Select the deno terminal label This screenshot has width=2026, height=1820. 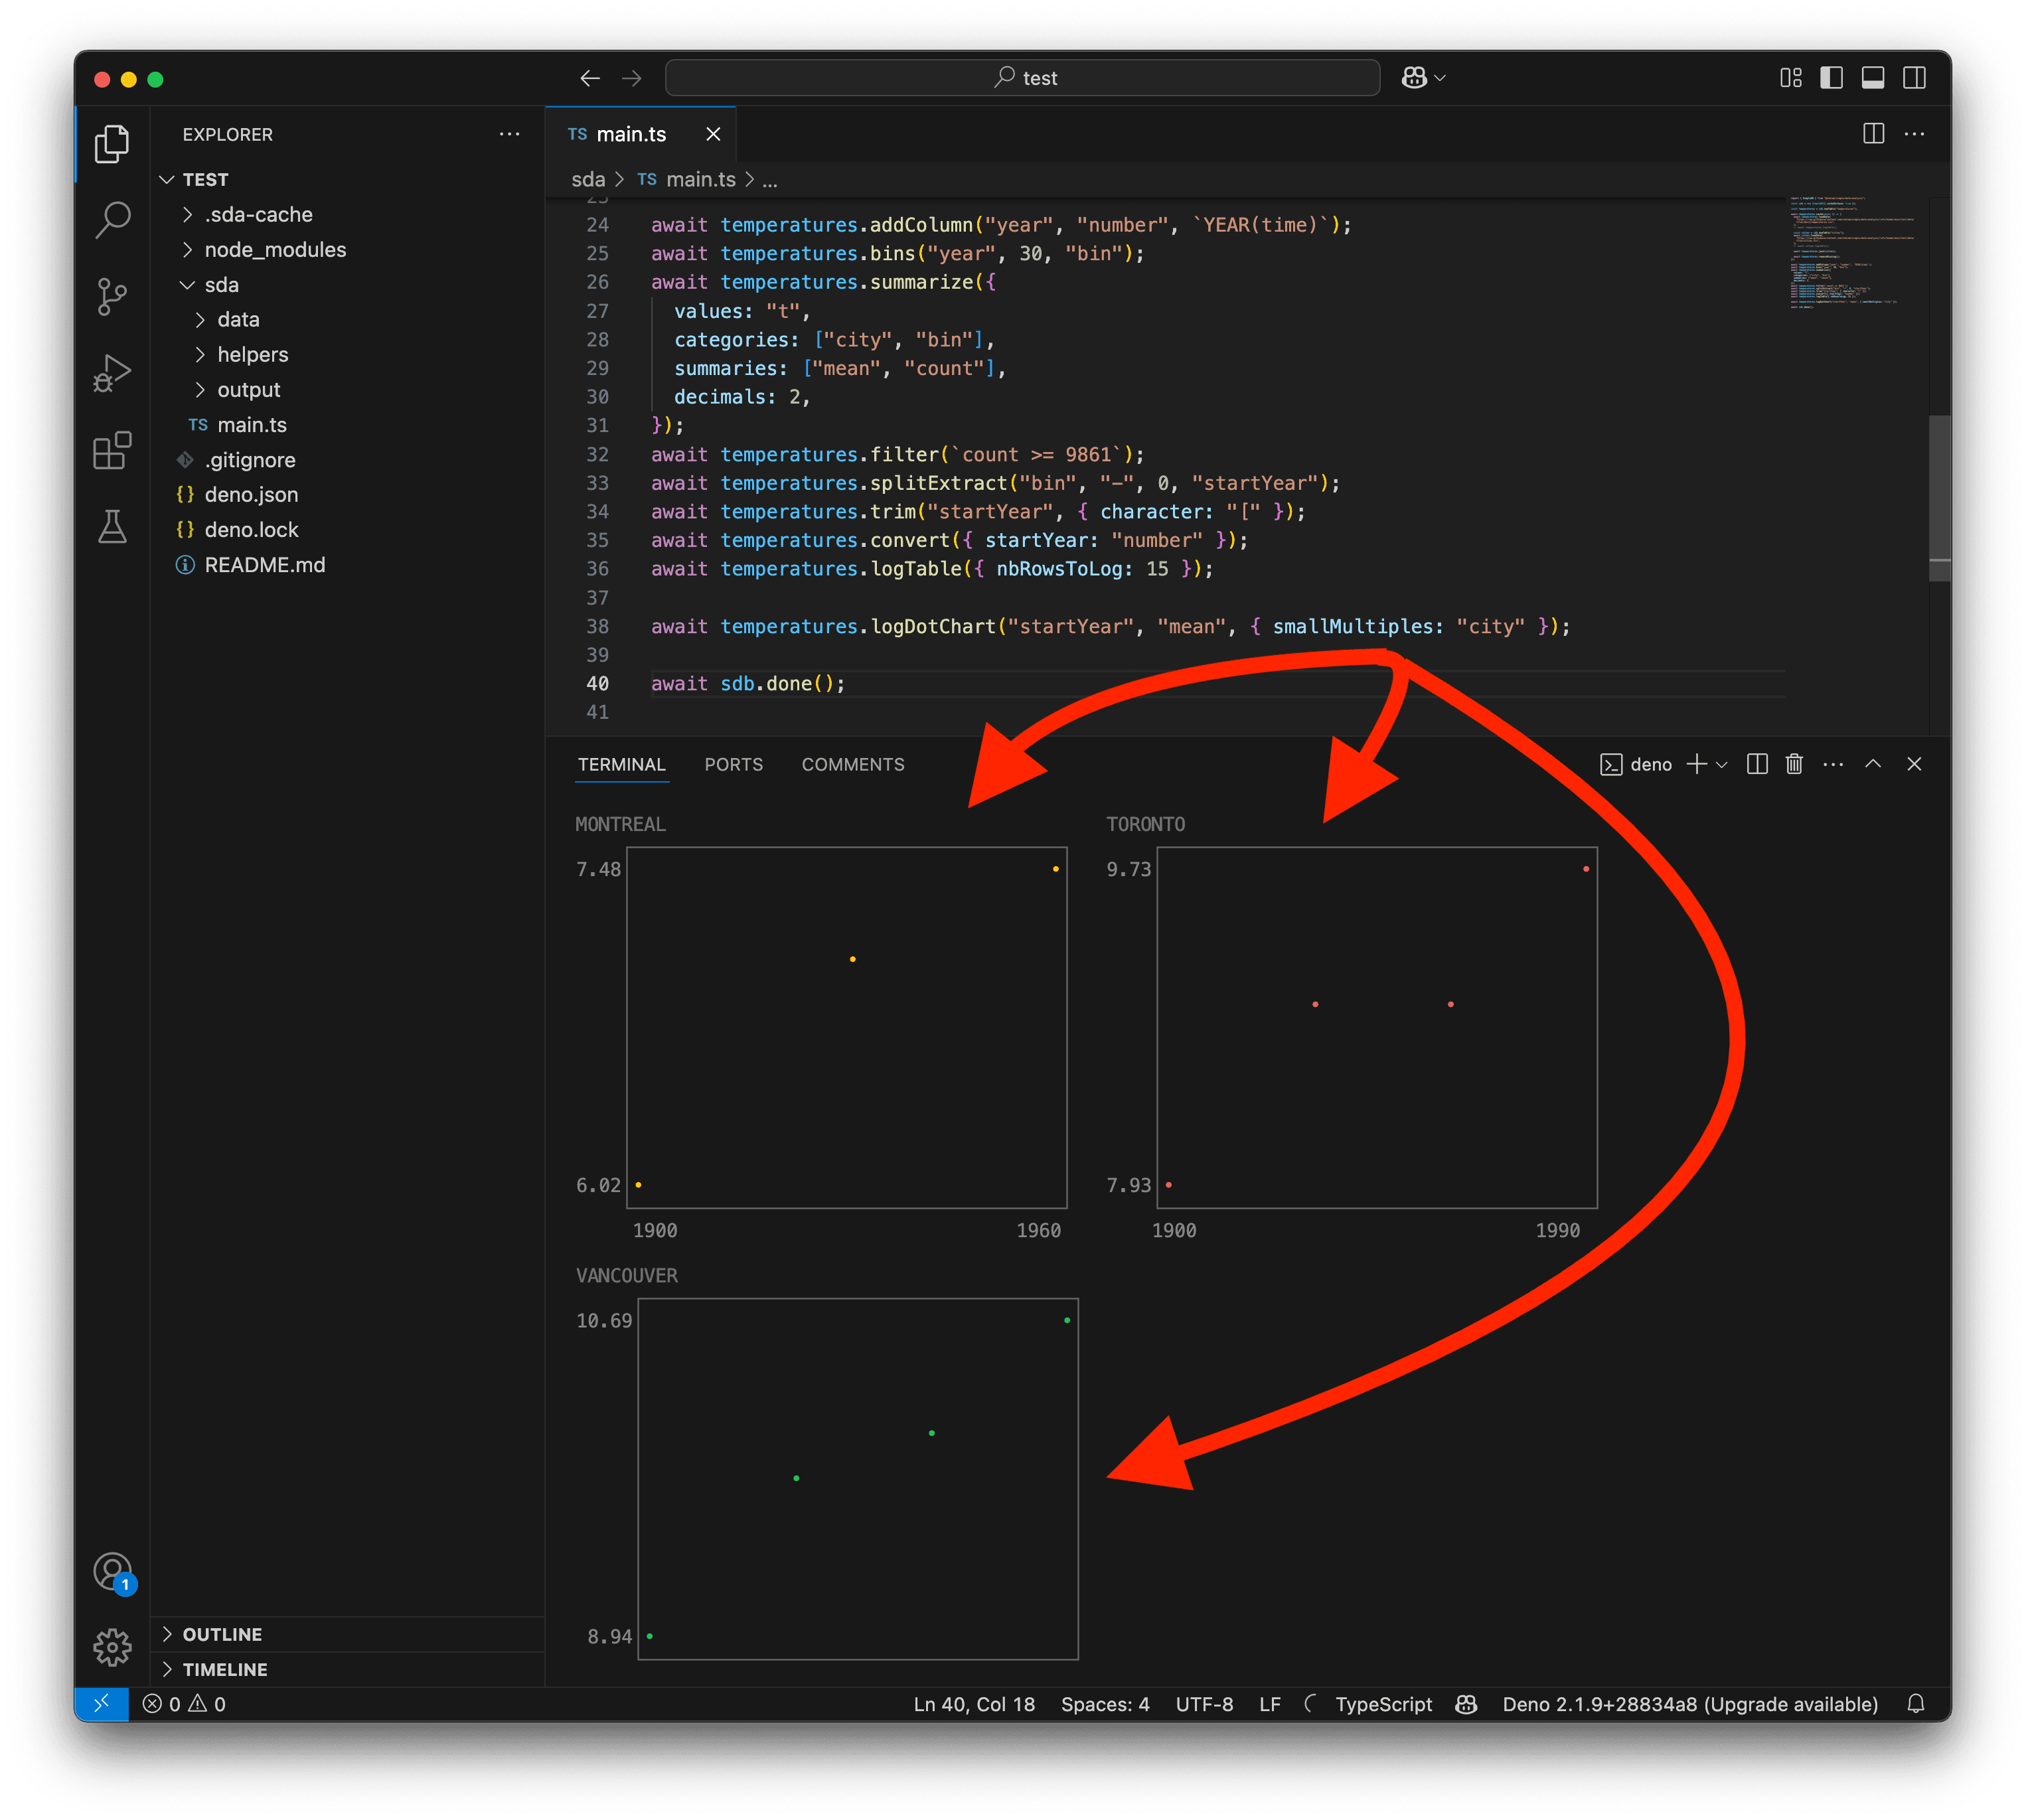(1636, 764)
